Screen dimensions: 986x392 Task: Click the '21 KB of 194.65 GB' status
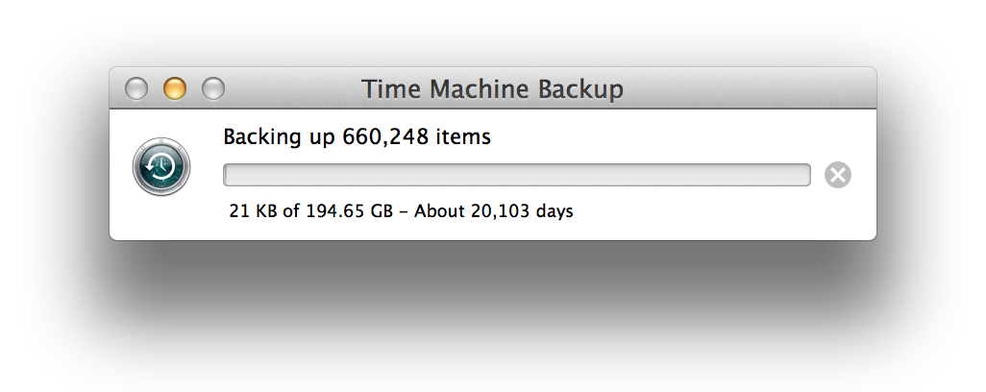pos(310,210)
